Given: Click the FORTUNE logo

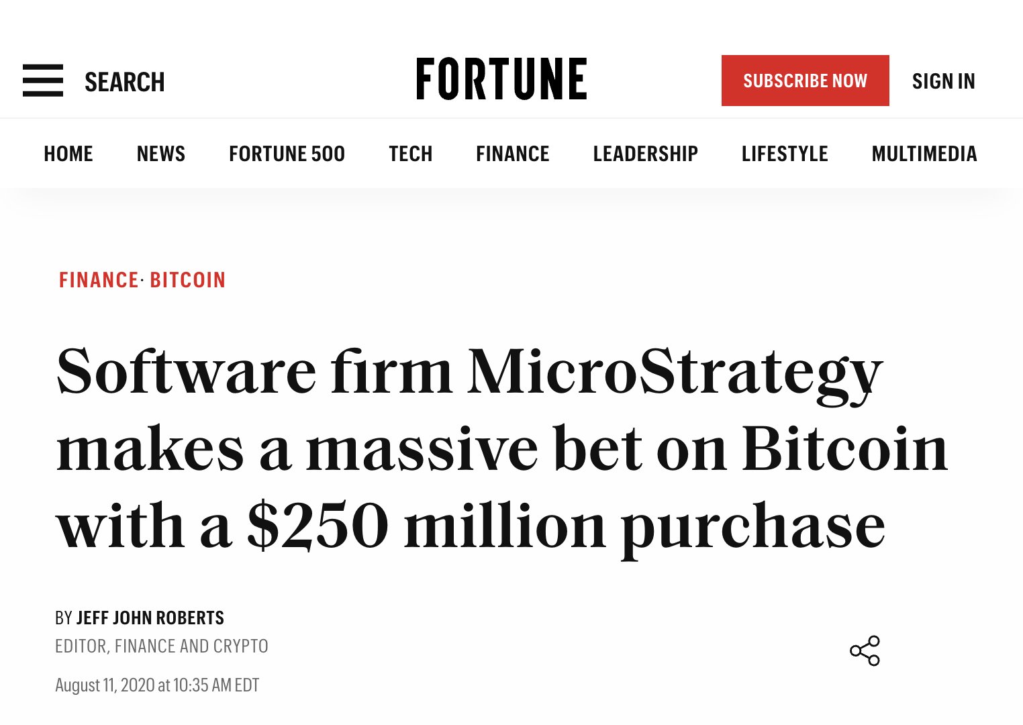Looking at the screenshot, I should (x=501, y=79).
